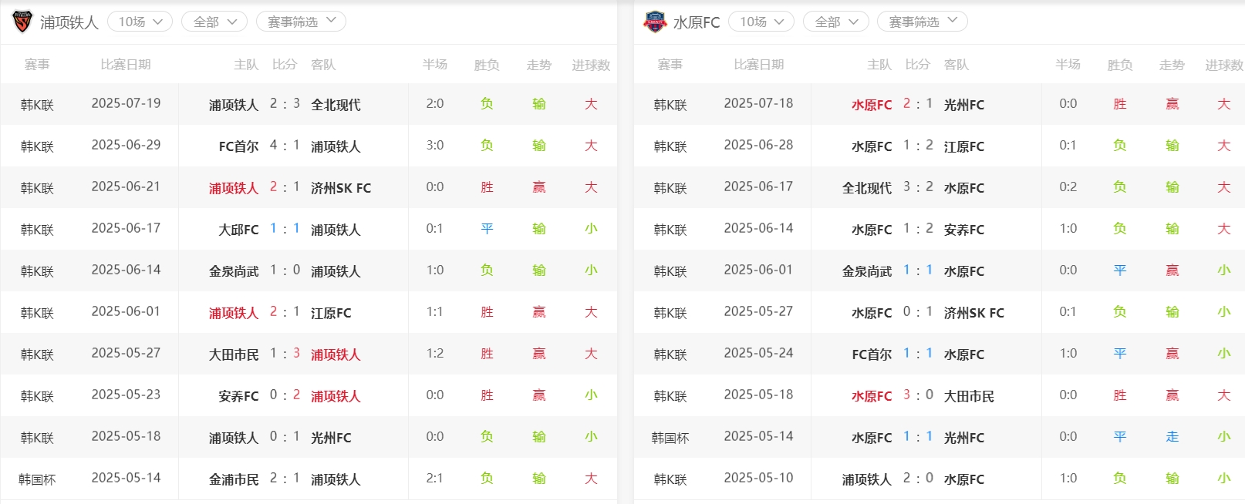Image resolution: width=1245 pixels, height=504 pixels.
Task: Select 金浦市民 in the 韩国杯 match row
Action: [234, 479]
